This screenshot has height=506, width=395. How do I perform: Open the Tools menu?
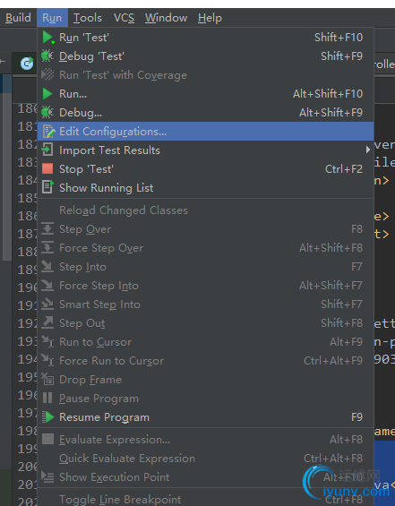pyautogui.click(x=88, y=18)
